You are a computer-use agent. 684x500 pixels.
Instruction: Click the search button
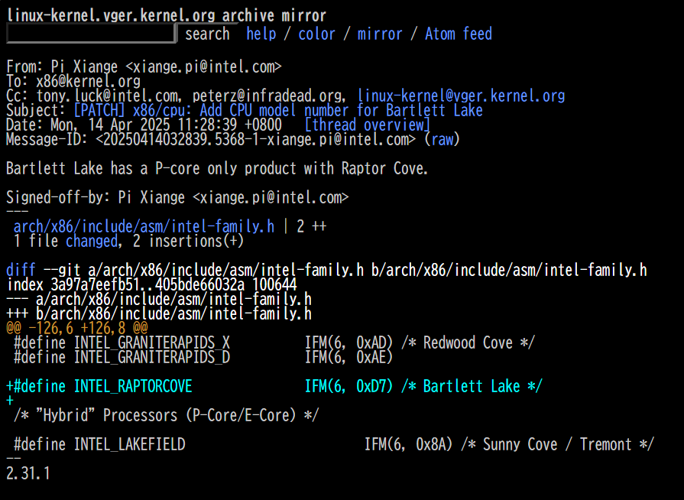click(x=207, y=34)
